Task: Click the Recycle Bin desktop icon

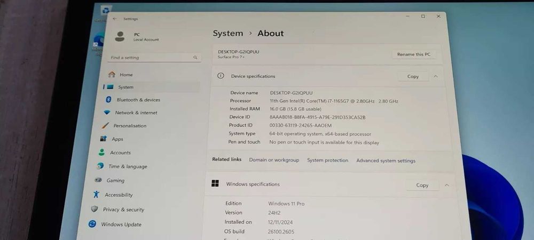Action: (x=106, y=11)
